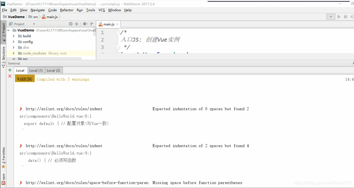Image resolution: width=354 pixels, height=188 pixels.
Task: Fold the comment block at line 1
Action: [x=118, y=33]
